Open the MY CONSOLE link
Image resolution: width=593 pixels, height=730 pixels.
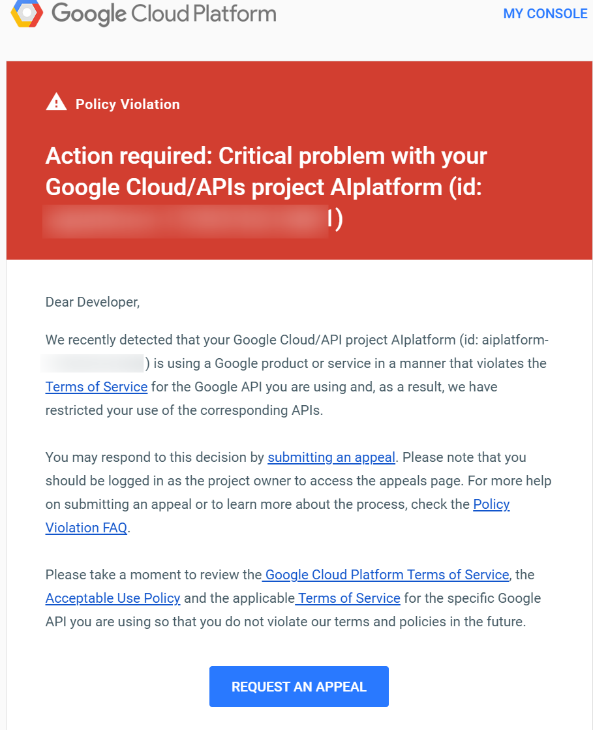point(545,14)
